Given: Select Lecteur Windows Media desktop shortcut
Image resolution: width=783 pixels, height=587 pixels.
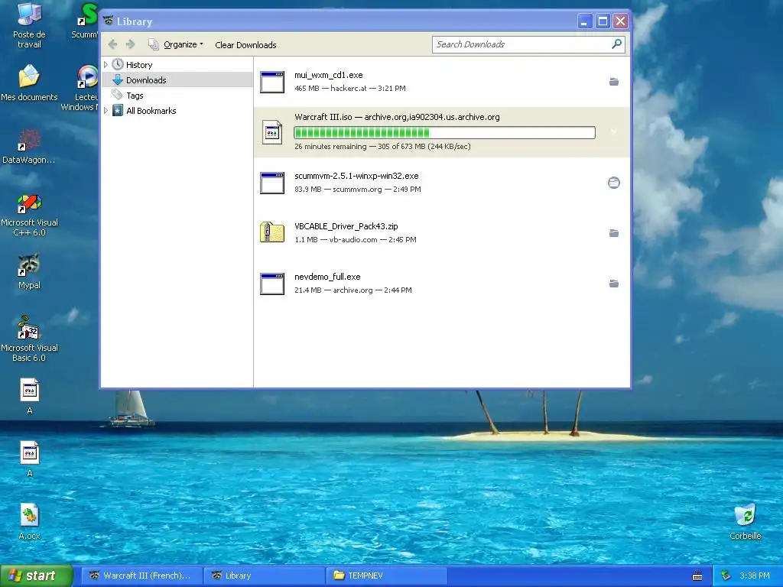Looking at the screenshot, I should pyautogui.click(x=83, y=88).
